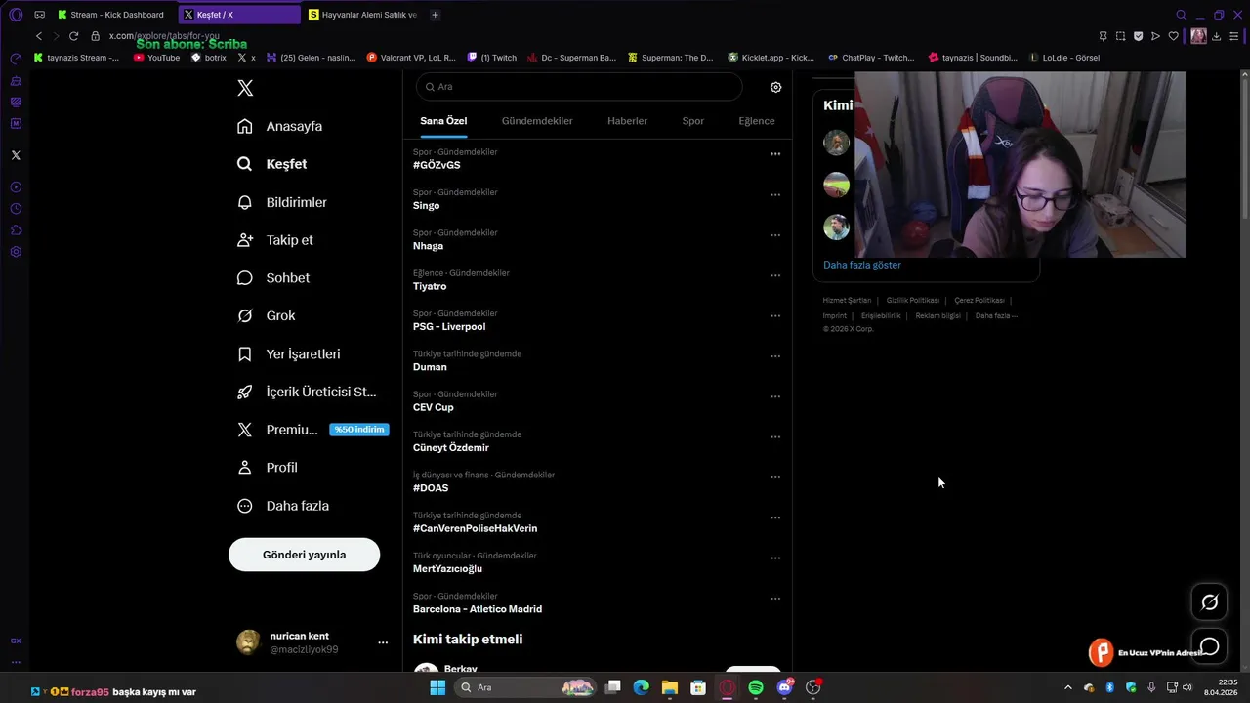Open Yer İşaretleri bookmarks

coord(288,354)
